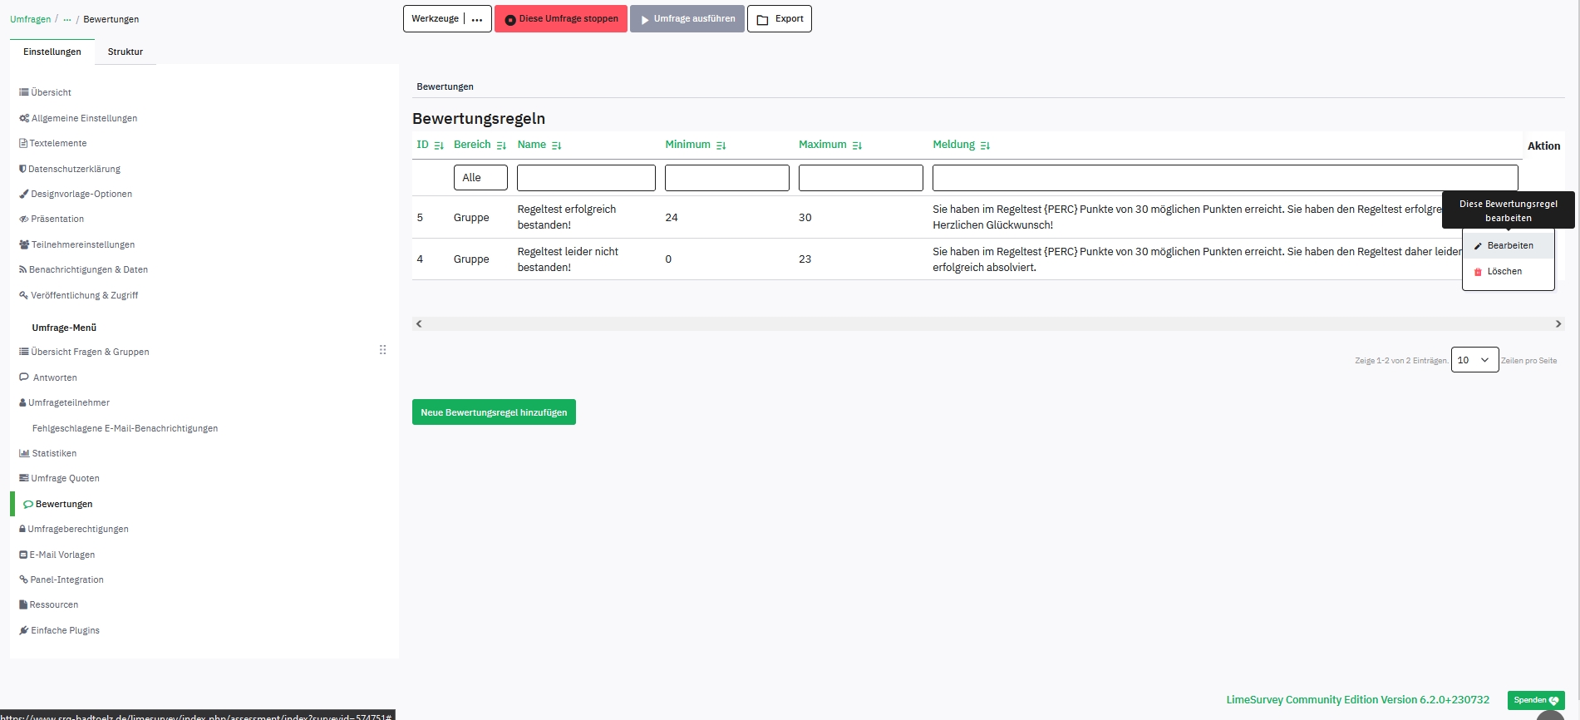Click the sort icon next to ID column
Viewport: 1580px width, 720px height.
(439, 145)
